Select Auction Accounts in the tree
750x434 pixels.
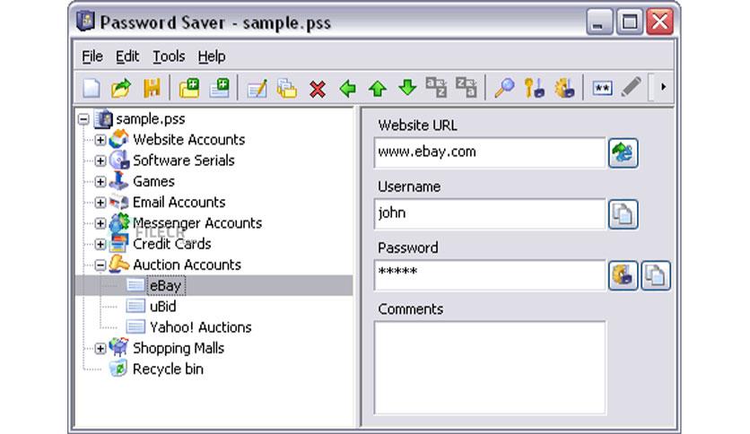(x=187, y=265)
